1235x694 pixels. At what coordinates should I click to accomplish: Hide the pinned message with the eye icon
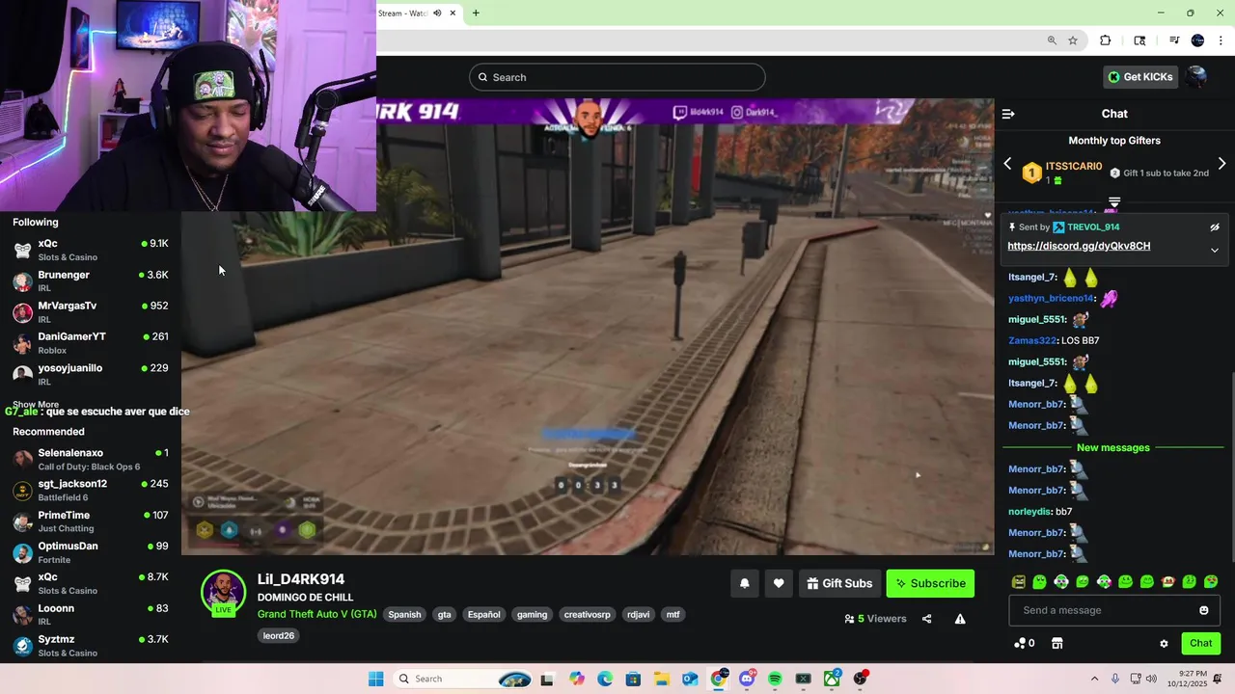[x=1215, y=227]
